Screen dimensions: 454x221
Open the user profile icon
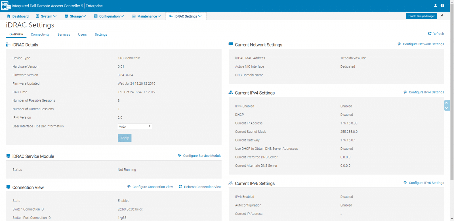click(x=436, y=6)
